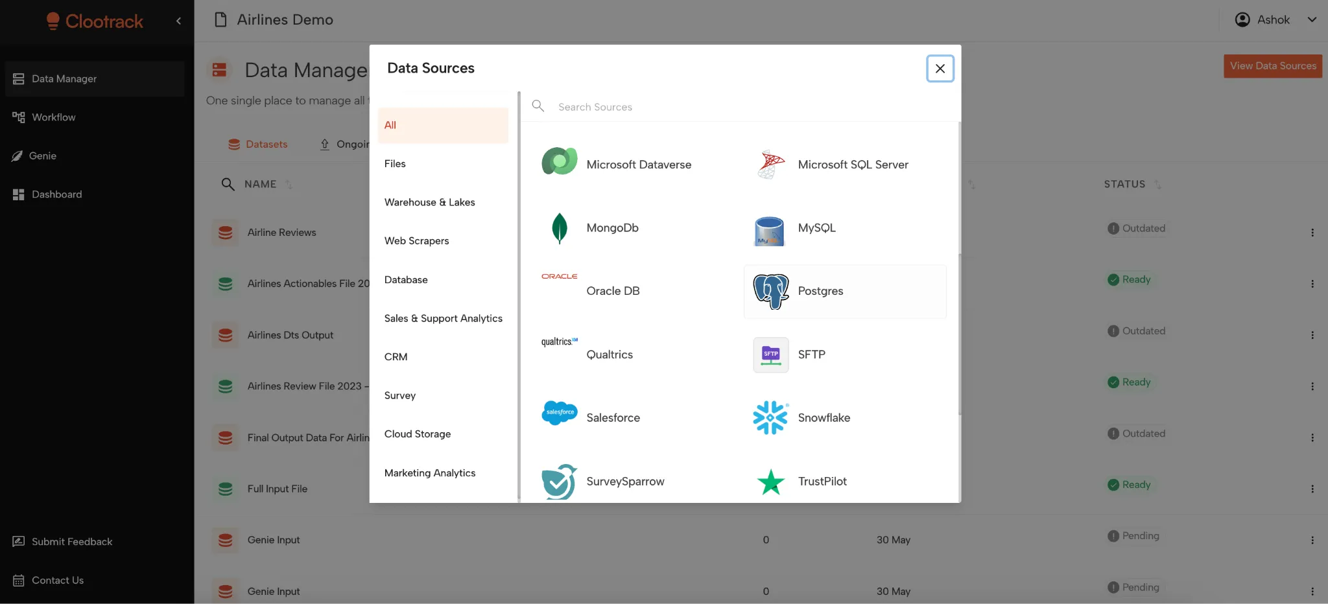This screenshot has height=604, width=1328.
Task: Click the Airlines Demo project title
Action: click(x=285, y=19)
